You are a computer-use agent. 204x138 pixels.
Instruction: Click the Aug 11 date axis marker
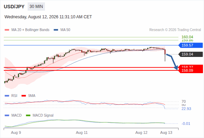(x=82, y=132)
